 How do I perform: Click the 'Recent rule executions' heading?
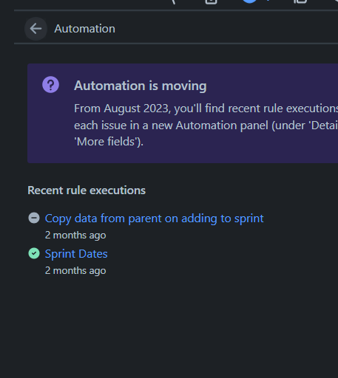pyautogui.click(x=87, y=190)
